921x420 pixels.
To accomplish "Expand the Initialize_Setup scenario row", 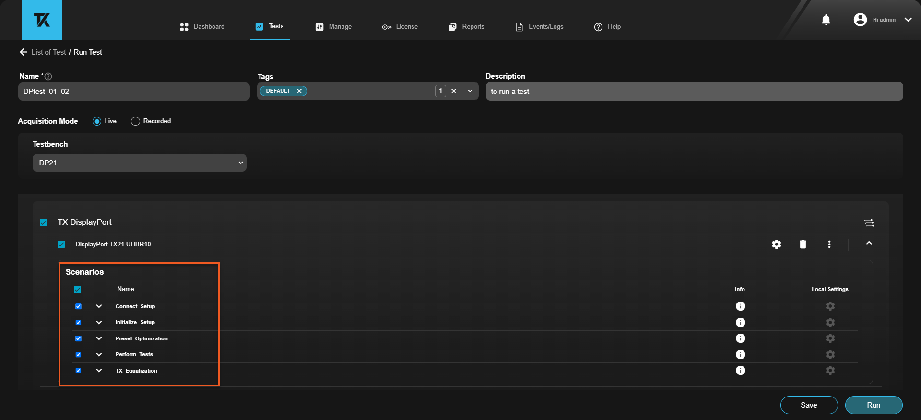I will click(x=99, y=323).
